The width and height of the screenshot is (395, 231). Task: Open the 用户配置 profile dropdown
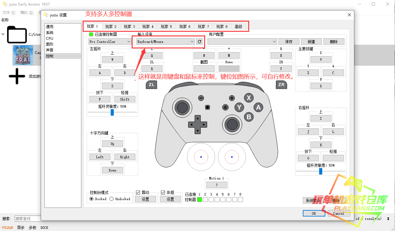pyautogui.click(x=242, y=42)
